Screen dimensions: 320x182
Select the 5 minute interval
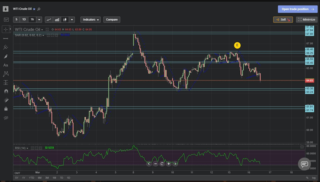pyautogui.click(x=16, y=20)
